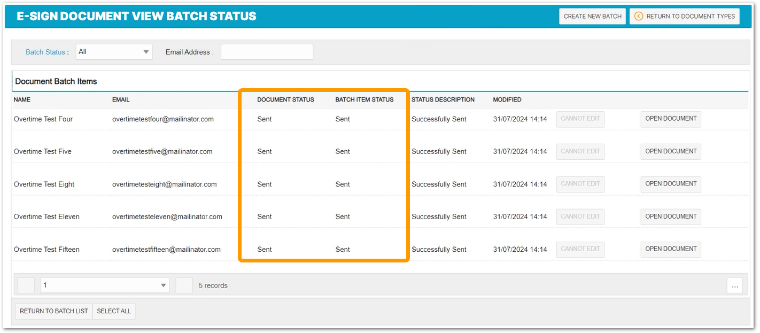Expand the page number dropdown
Screen dimensions: 760x333
[105, 285]
